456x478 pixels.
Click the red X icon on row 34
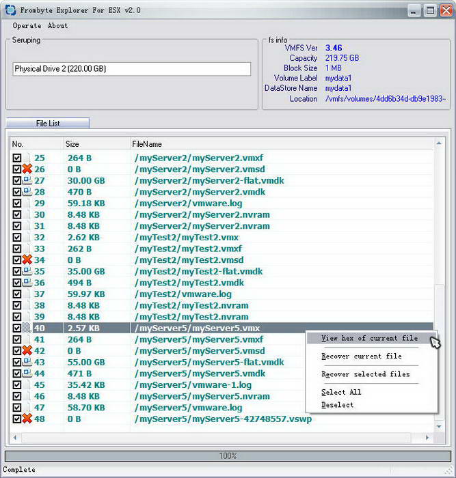[x=27, y=259]
